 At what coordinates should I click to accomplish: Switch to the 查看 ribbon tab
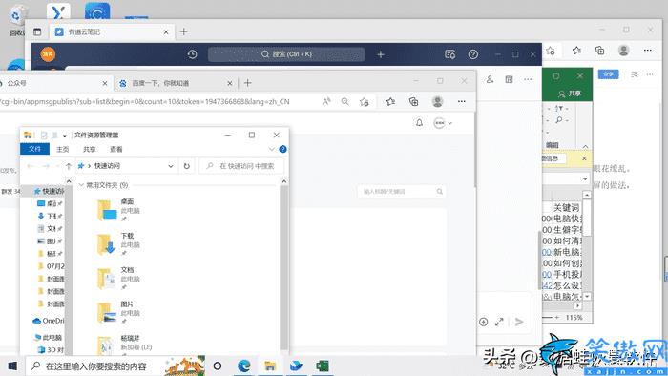coord(115,150)
